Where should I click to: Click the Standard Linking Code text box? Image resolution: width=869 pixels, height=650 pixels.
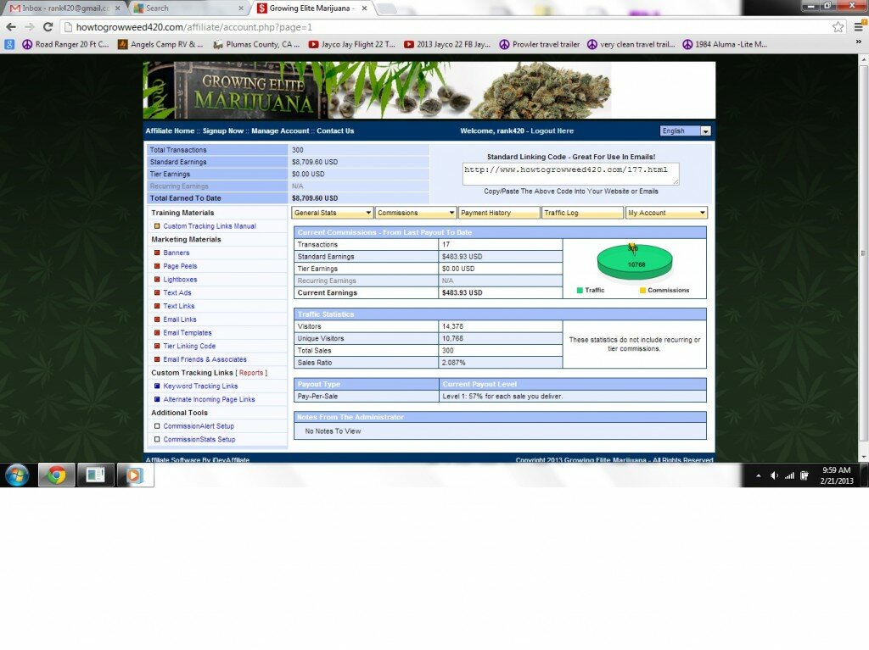pos(570,174)
